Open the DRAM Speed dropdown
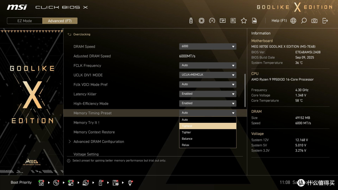The height and width of the screenshot is (190, 338). point(207,46)
